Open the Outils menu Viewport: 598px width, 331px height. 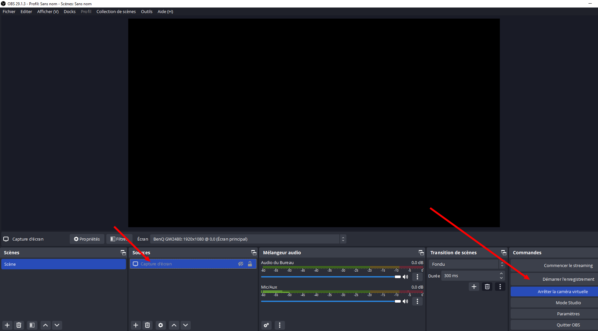[147, 11]
